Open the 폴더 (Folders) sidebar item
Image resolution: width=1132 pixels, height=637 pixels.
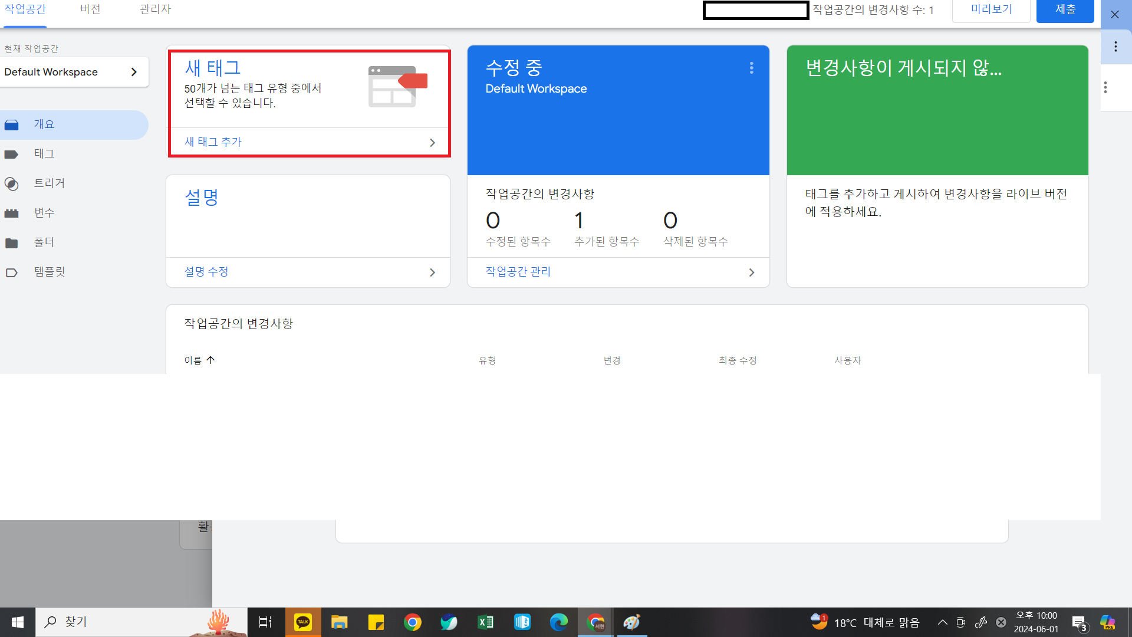pyautogui.click(x=44, y=242)
